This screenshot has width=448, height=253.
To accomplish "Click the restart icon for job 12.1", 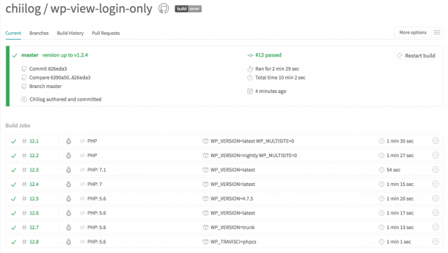I will point(435,140).
